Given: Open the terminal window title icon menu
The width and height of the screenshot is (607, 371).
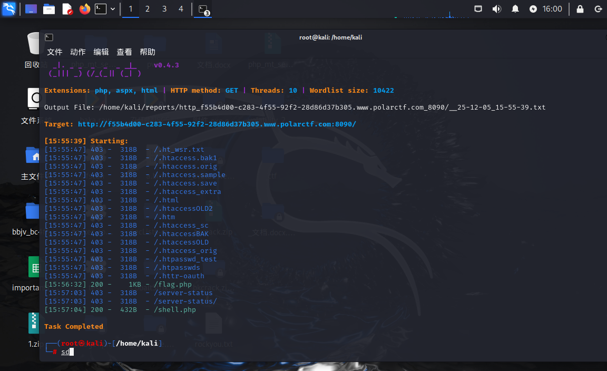Looking at the screenshot, I should tap(49, 37).
